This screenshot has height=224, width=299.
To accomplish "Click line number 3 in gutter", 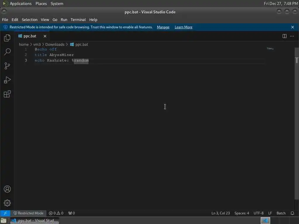I will coord(26,60).
